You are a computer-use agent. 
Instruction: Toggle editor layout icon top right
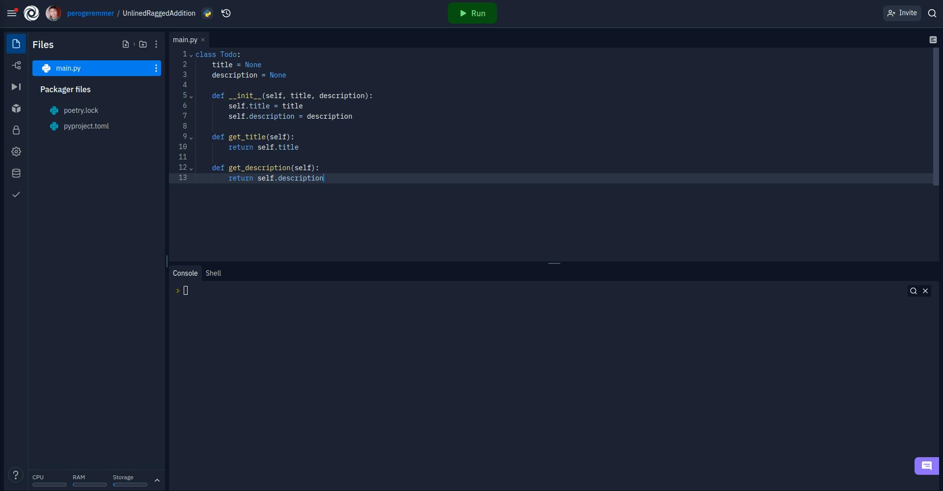(933, 40)
